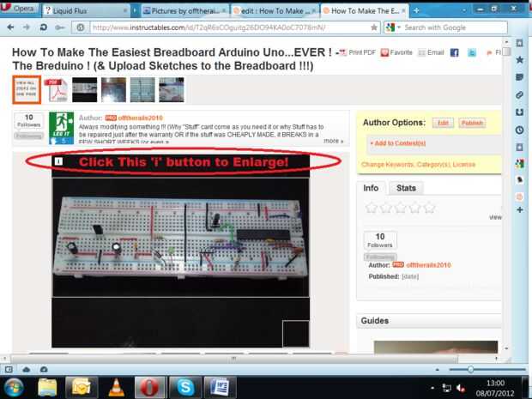This screenshot has width=532, height=399.
Task: Click the instructables.com address bar
Action: coord(230,27)
